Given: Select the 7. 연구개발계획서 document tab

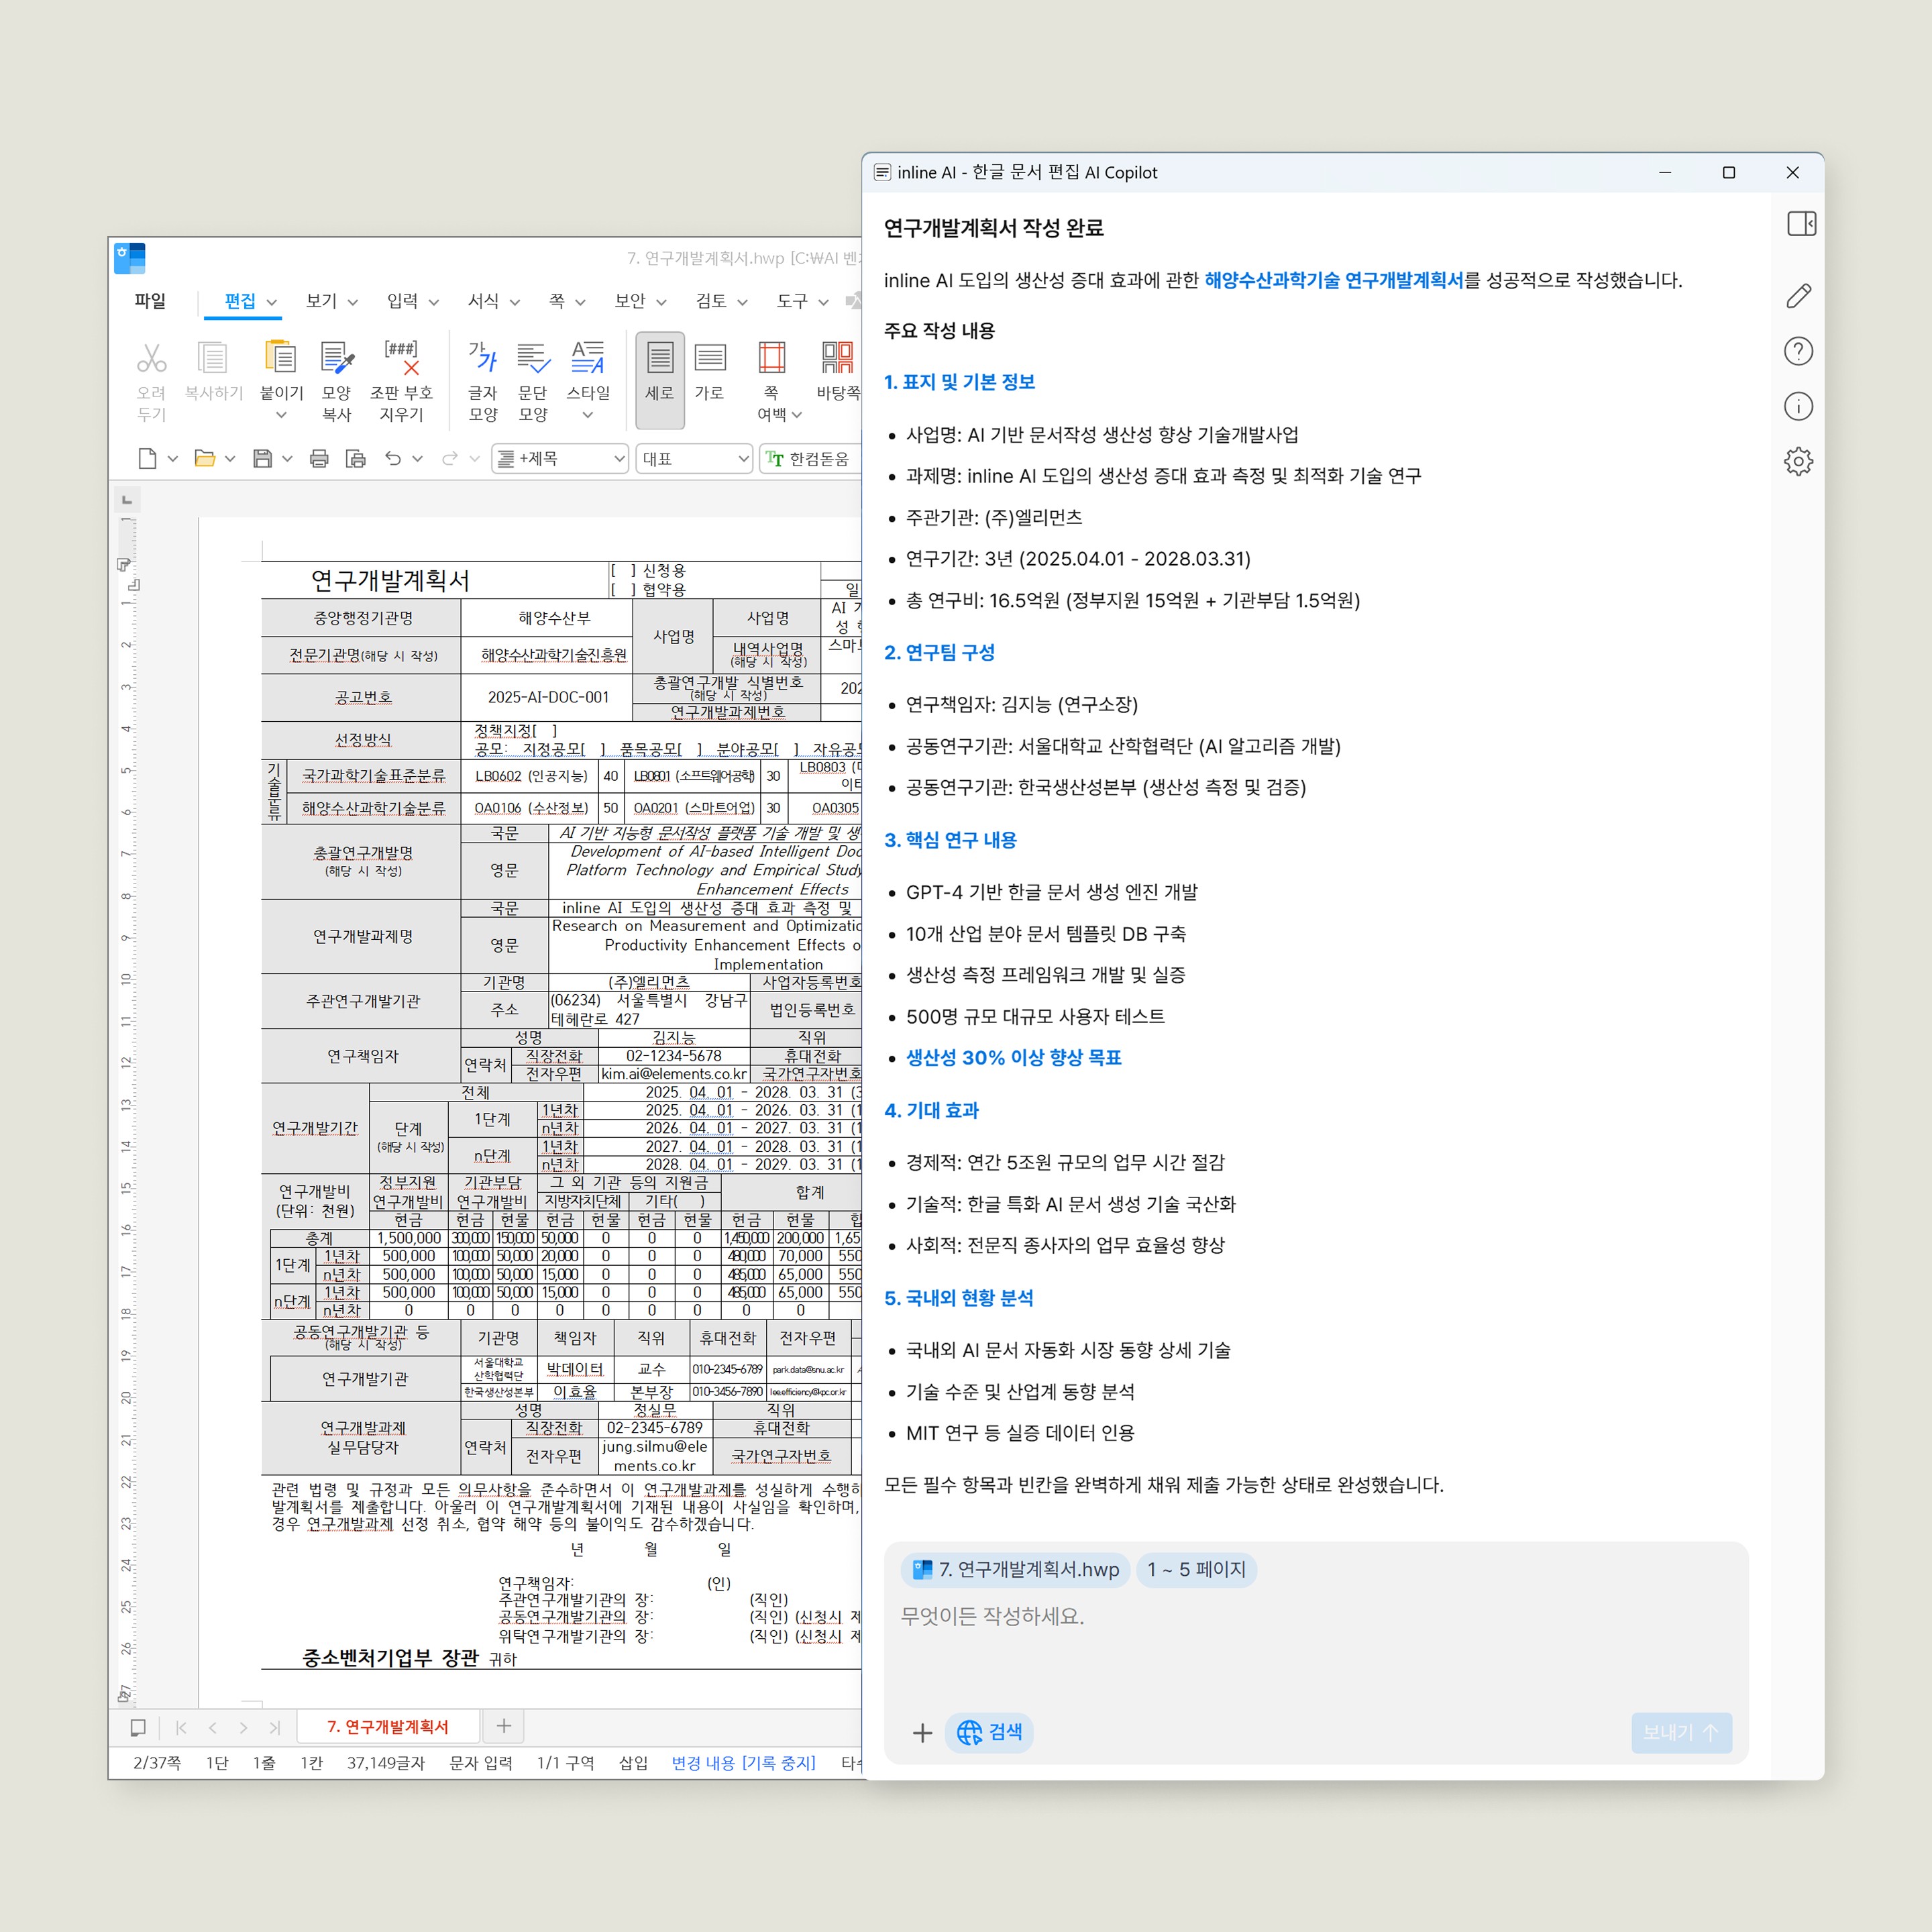Looking at the screenshot, I should pos(388,1727).
